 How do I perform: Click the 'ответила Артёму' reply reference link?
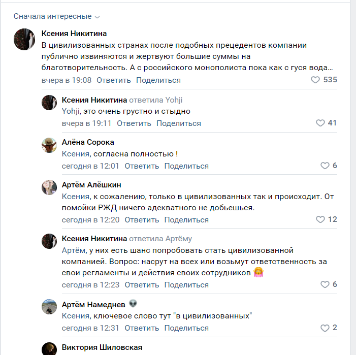pyautogui.click(x=160, y=239)
